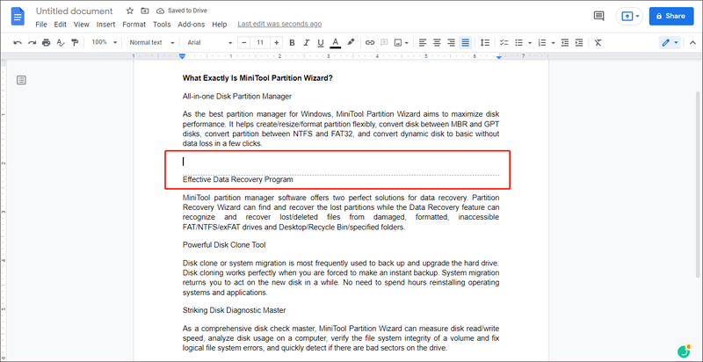This screenshot has height=362, width=703.
Task: Click the Saved to Drive cloud status
Action: pos(182,11)
